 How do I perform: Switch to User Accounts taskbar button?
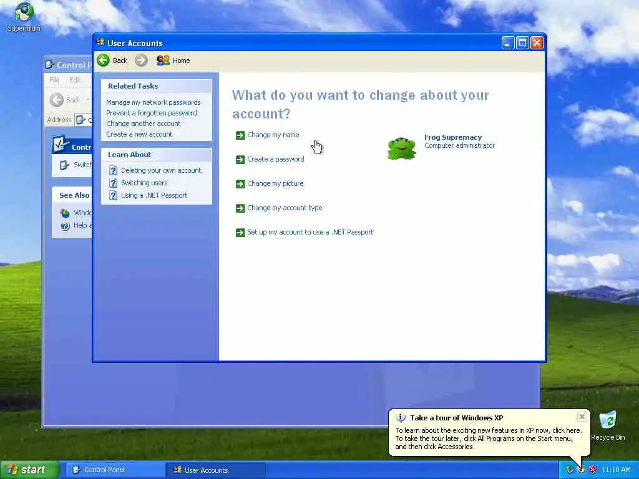215,470
